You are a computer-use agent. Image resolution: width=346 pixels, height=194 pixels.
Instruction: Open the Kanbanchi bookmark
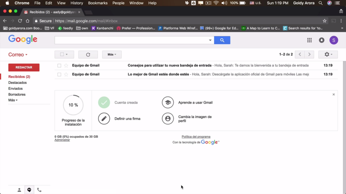102,28
